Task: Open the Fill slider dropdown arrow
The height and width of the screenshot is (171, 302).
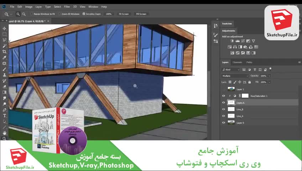Action: coord(269,82)
